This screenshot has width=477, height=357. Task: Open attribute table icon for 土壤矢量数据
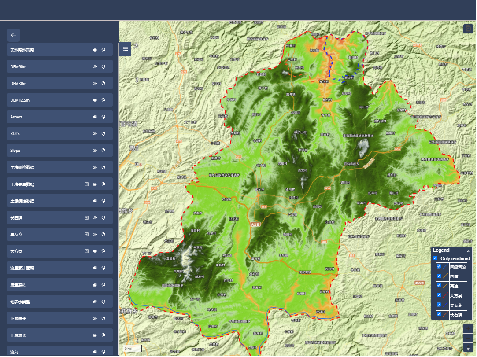pos(87,184)
